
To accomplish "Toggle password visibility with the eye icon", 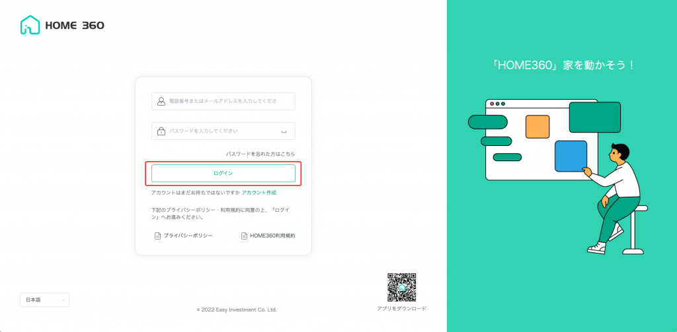I will coord(284,131).
